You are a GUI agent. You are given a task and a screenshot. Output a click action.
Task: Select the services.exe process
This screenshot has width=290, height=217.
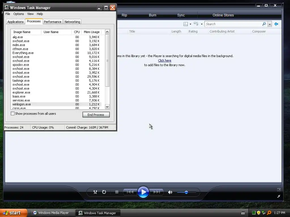56,100
